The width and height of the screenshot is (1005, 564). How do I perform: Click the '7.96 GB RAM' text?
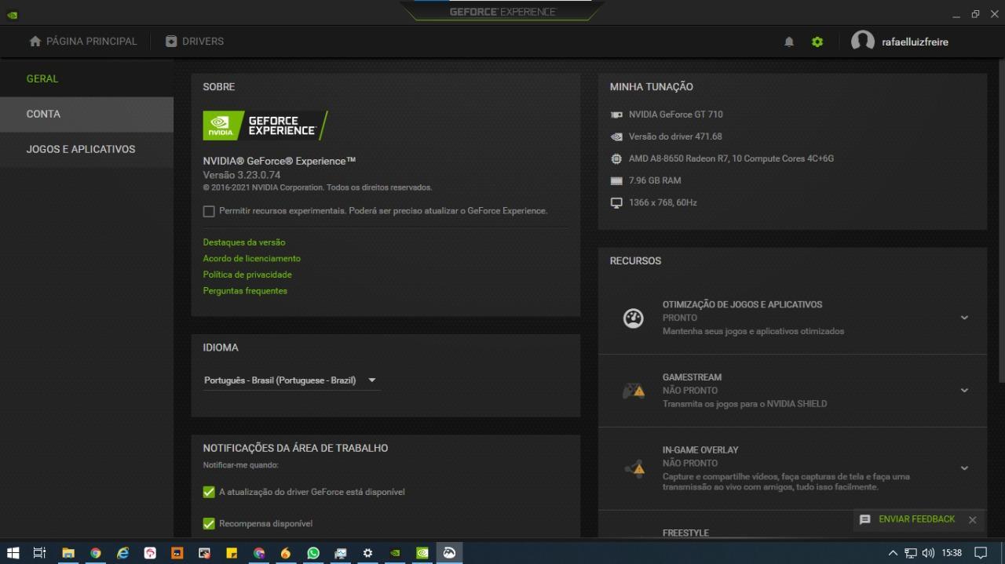click(x=655, y=180)
